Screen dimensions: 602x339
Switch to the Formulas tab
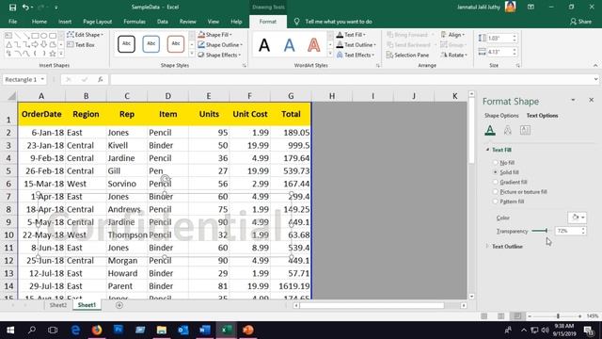[135, 22]
